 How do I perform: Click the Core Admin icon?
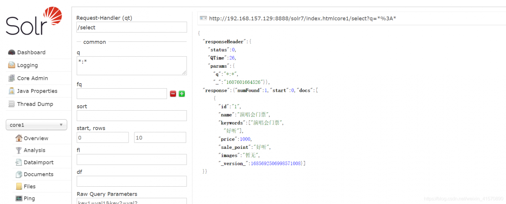[11, 78]
